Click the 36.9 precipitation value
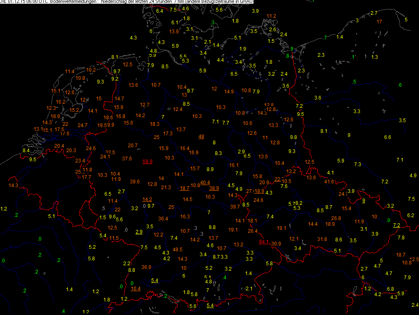The width and height of the screenshot is (419, 315). [146, 267]
